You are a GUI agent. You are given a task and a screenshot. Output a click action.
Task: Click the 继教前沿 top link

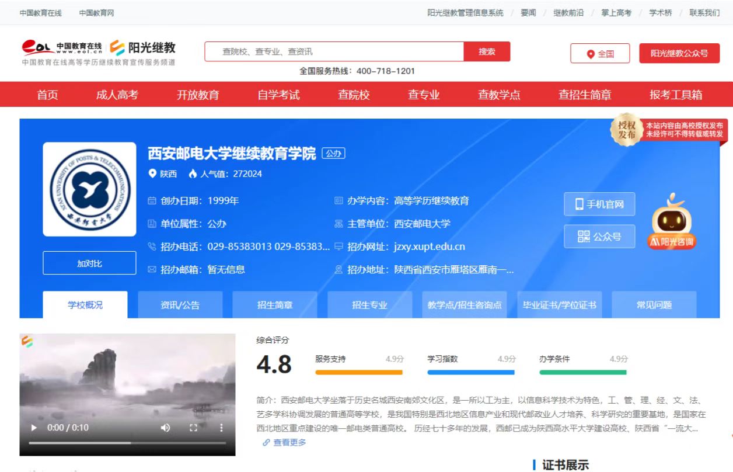(568, 13)
